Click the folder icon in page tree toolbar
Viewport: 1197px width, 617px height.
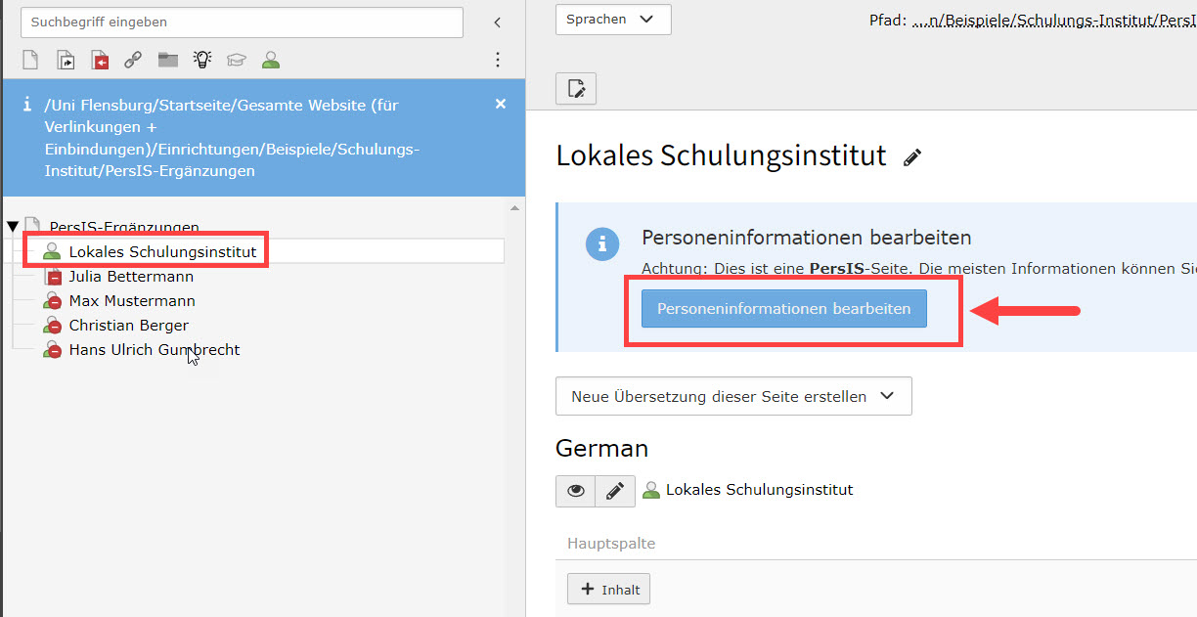point(168,61)
